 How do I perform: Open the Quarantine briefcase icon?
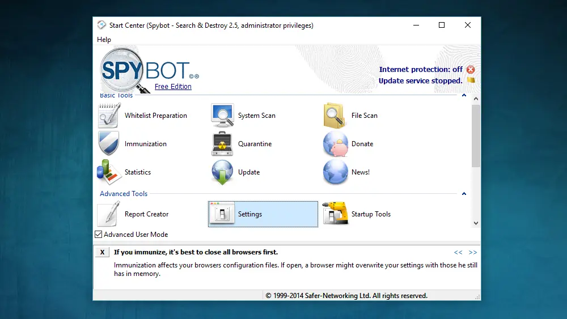tap(222, 143)
